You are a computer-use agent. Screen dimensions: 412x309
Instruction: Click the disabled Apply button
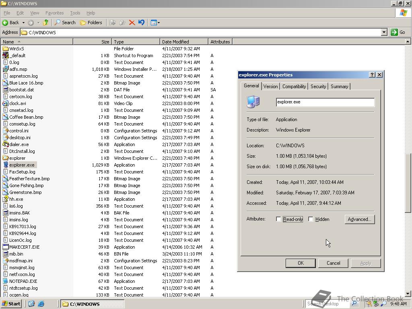[365, 263]
